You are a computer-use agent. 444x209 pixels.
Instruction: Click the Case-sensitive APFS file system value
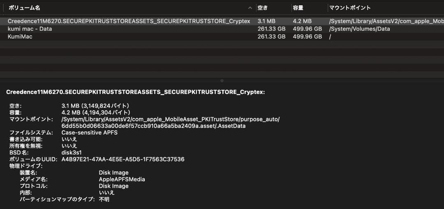click(x=89, y=132)
